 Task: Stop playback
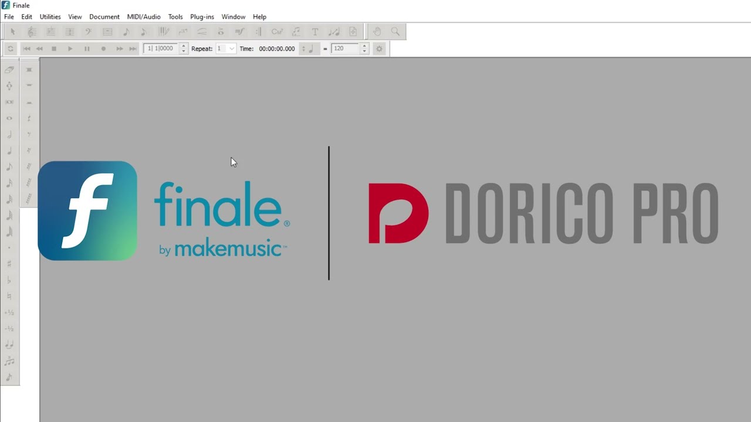(x=54, y=49)
